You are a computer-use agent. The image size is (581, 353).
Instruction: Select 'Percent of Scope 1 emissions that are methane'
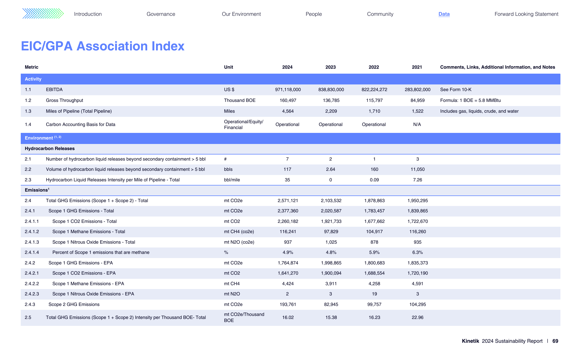(101, 252)
